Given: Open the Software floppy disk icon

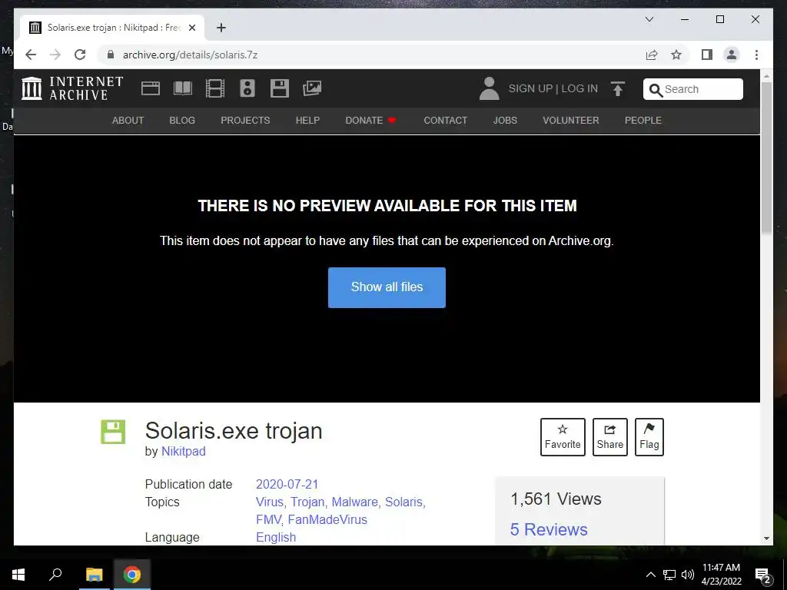Looking at the screenshot, I should point(280,88).
